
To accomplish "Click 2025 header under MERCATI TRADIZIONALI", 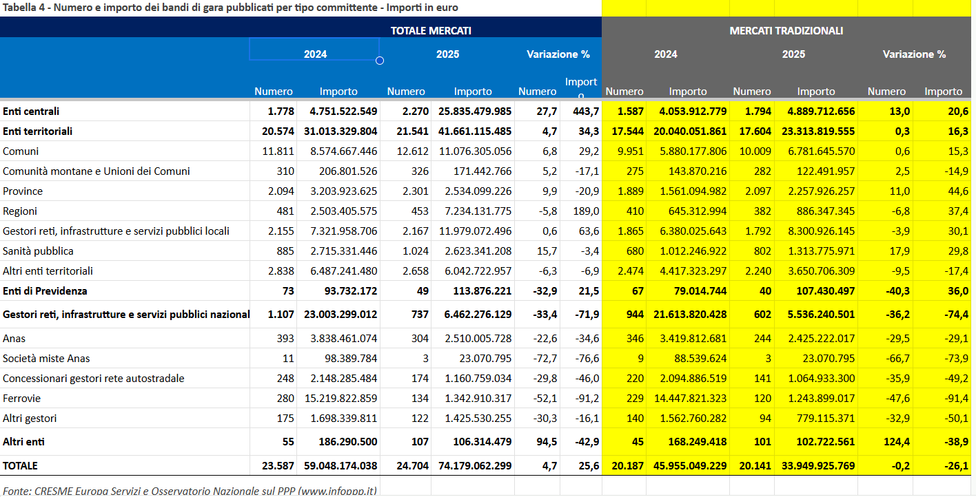I will click(793, 54).
